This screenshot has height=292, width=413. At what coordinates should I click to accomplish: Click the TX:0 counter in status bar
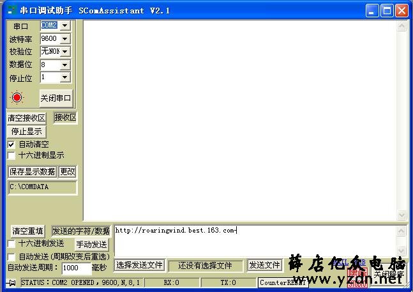[x=229, y=283]
